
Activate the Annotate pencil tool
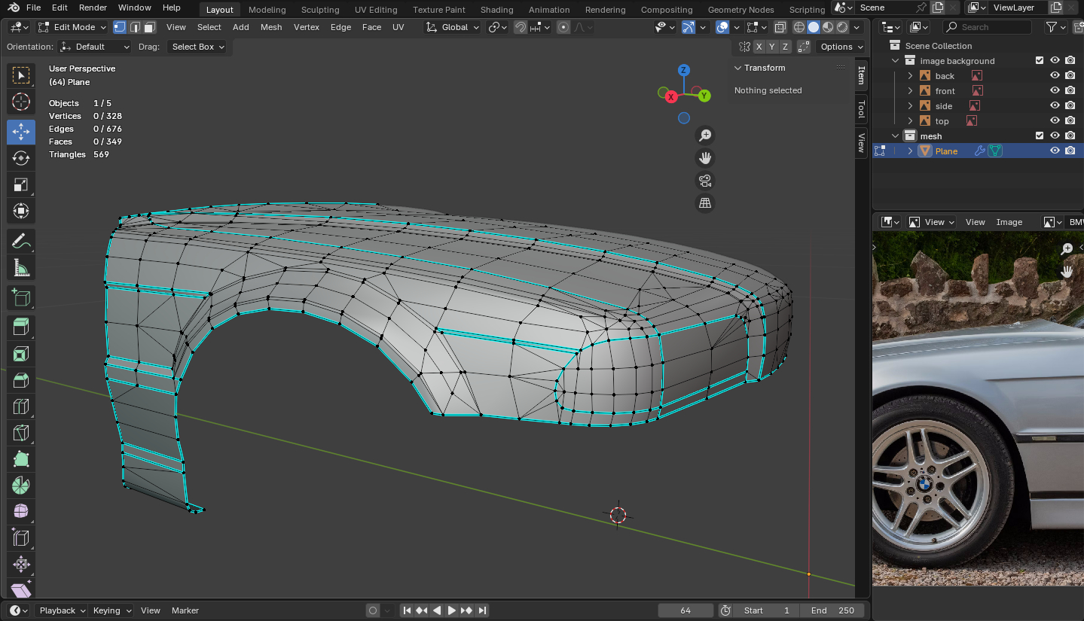21,241
